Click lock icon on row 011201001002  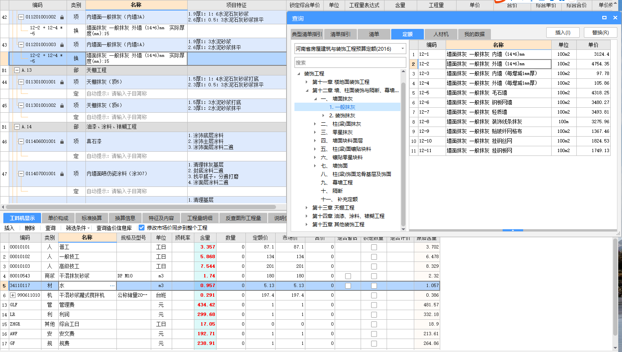click(62, 17)
